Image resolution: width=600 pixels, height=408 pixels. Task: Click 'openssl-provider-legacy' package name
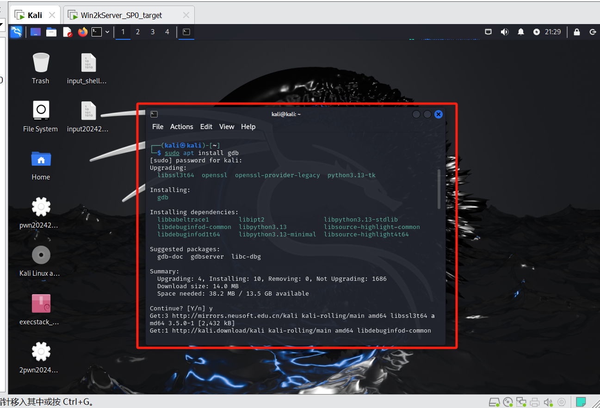click(278, 175)
